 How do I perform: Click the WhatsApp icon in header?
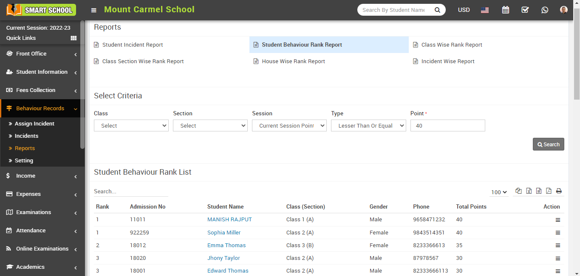point(545,10)
